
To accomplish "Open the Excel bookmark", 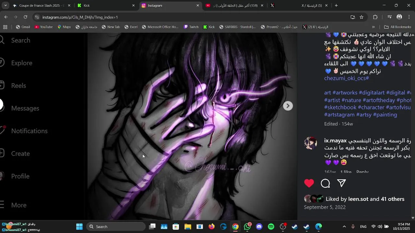I will pyautogui.click(x=131, y=27).
